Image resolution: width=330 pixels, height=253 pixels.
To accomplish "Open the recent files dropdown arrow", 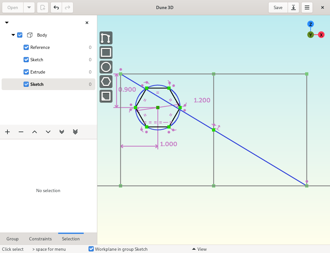I will pyautogui.click(x=29, y=7).
